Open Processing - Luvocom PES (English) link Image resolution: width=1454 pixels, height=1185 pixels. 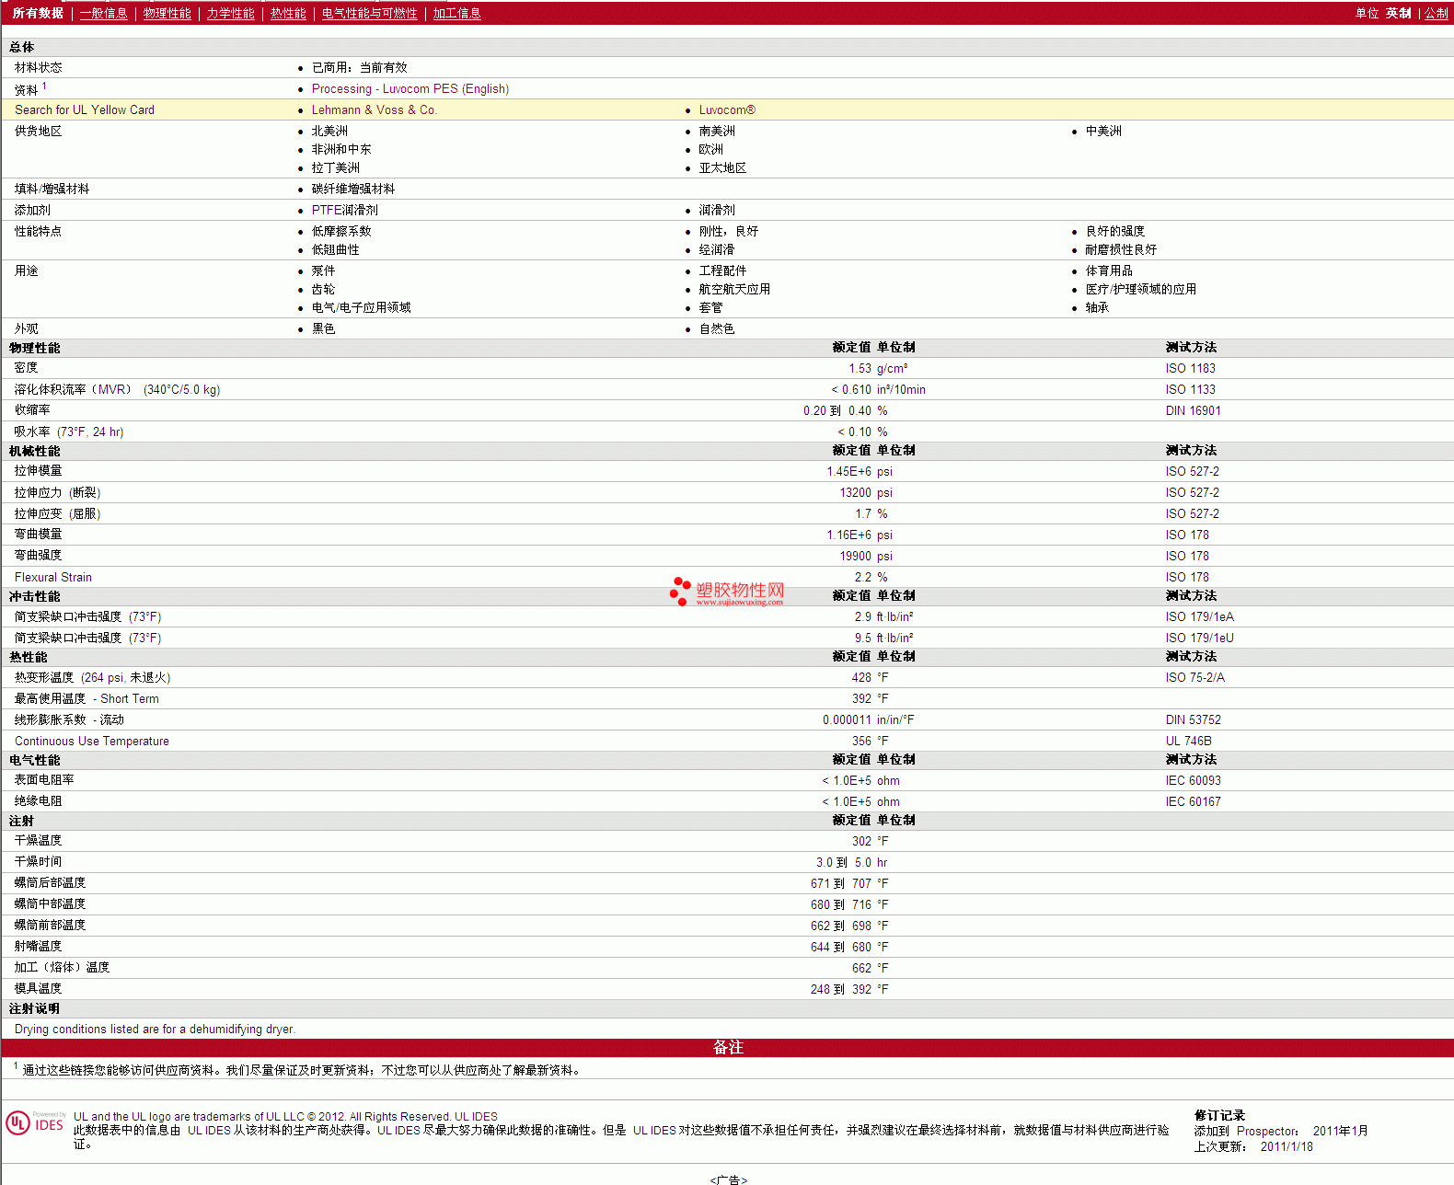[x=410, y=89]
